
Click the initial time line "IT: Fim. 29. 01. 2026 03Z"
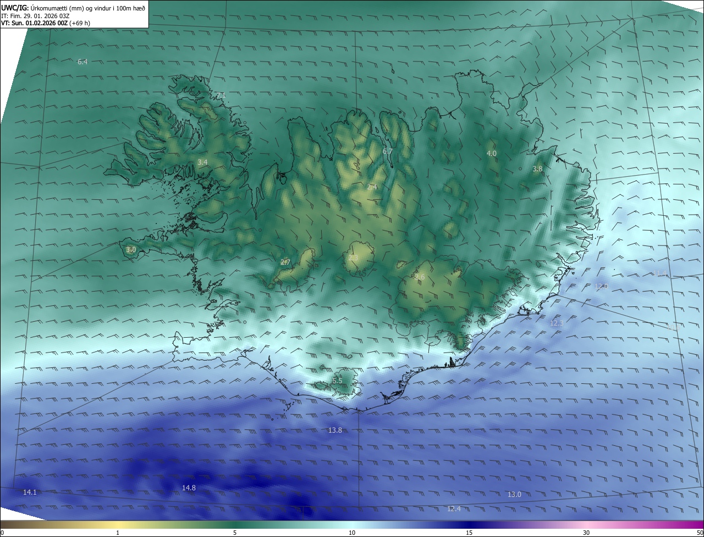pyautogui.click(x=35, y=16)
